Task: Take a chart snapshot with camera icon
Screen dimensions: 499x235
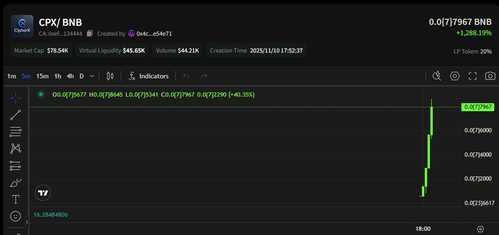Action: (490, 76)
